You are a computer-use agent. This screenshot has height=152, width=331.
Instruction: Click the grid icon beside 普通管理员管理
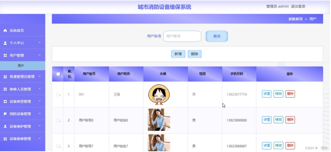(x=5, y=77)
